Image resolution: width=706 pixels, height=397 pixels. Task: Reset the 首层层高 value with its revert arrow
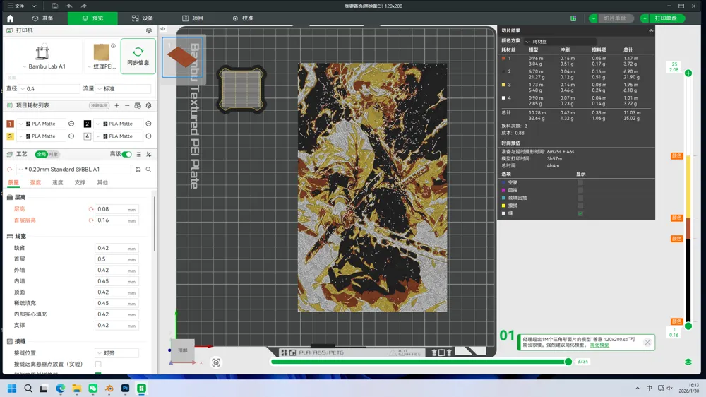pyautogui.click(x=91, y=220)
